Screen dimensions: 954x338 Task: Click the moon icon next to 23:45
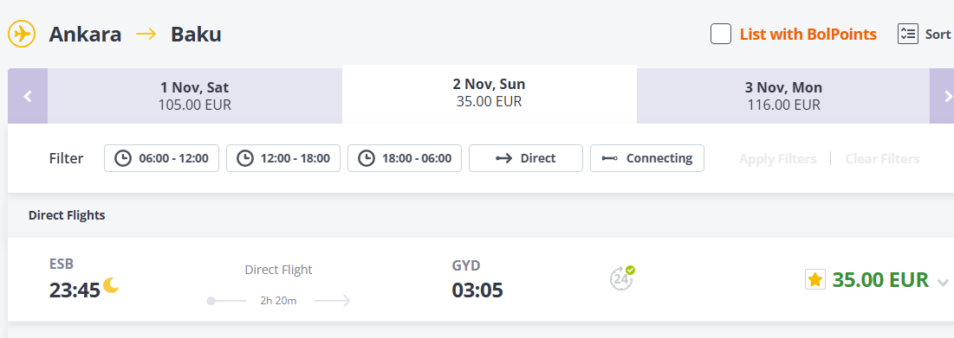[111, 285]
